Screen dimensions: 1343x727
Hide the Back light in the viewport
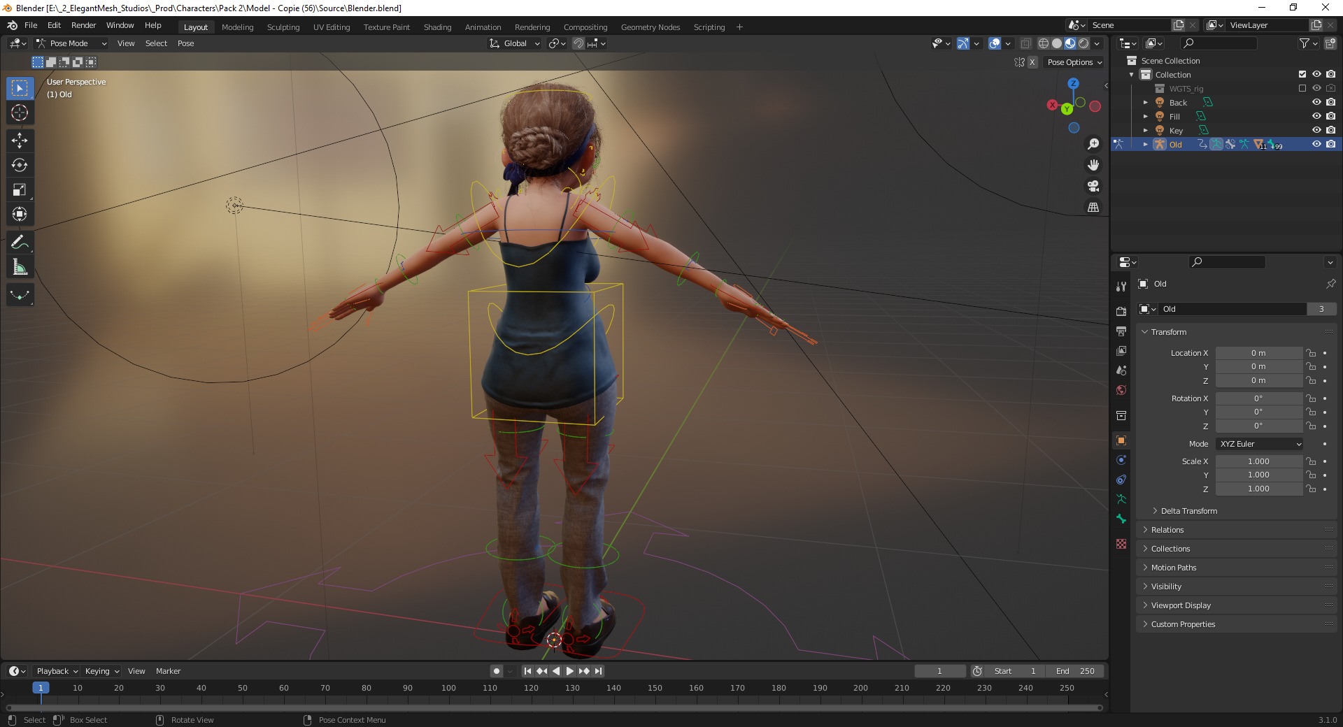(x=1316, y=102)
